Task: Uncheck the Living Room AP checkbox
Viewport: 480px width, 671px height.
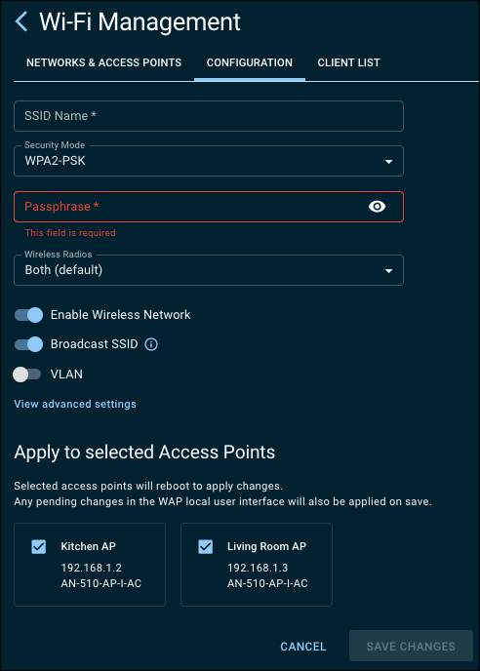Action: [x=206, y=546]
